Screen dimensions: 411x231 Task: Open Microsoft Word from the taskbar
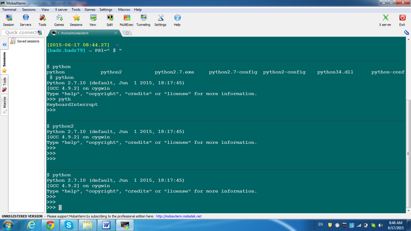[x=106, y=225]
